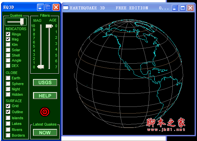
Task: Click the wireframe globe in the viewer
Action: tap(128, 74)
